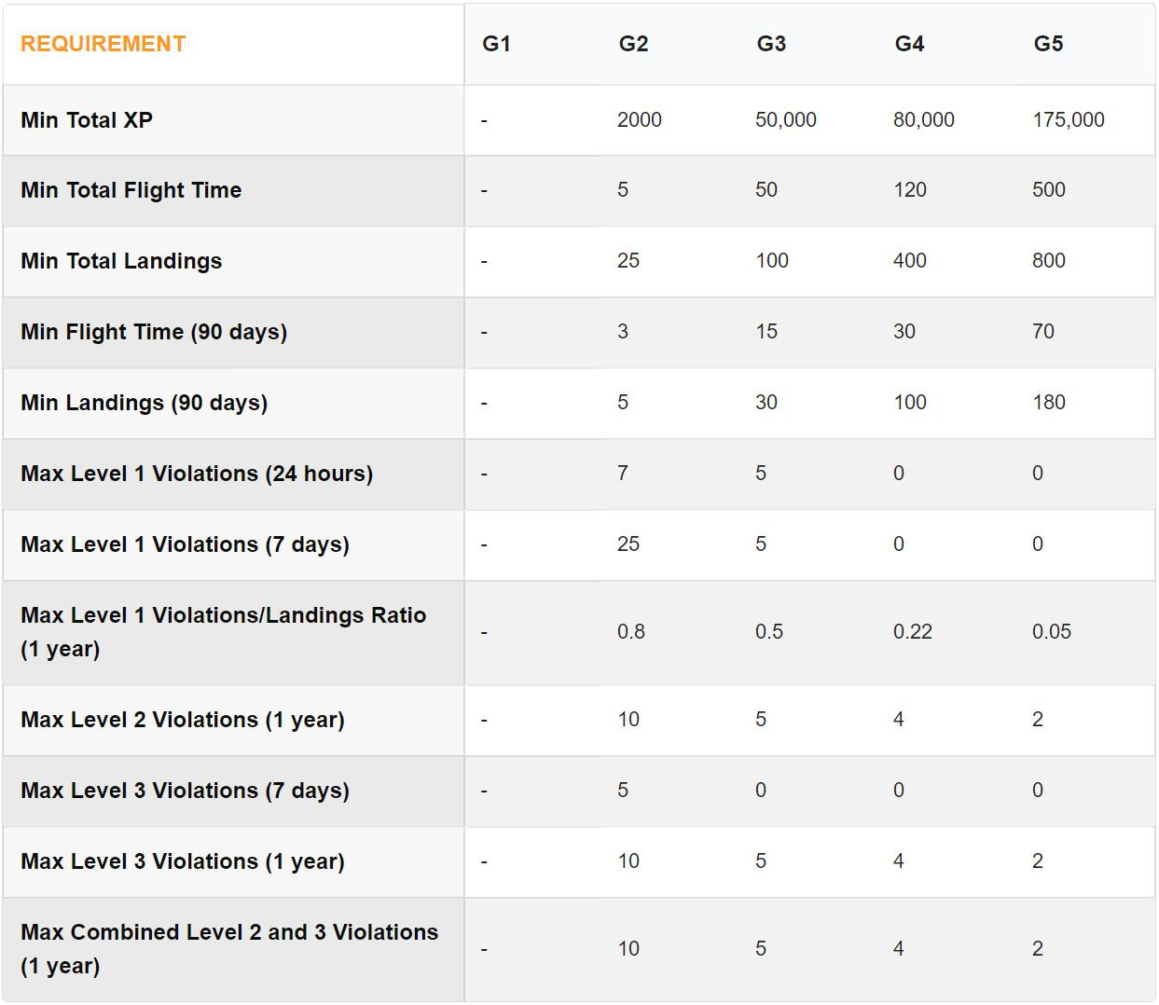Click G2 value 10 in Level 3 Violations (1 year)
The image size is (1159, 1005).
tap(628, 861)
